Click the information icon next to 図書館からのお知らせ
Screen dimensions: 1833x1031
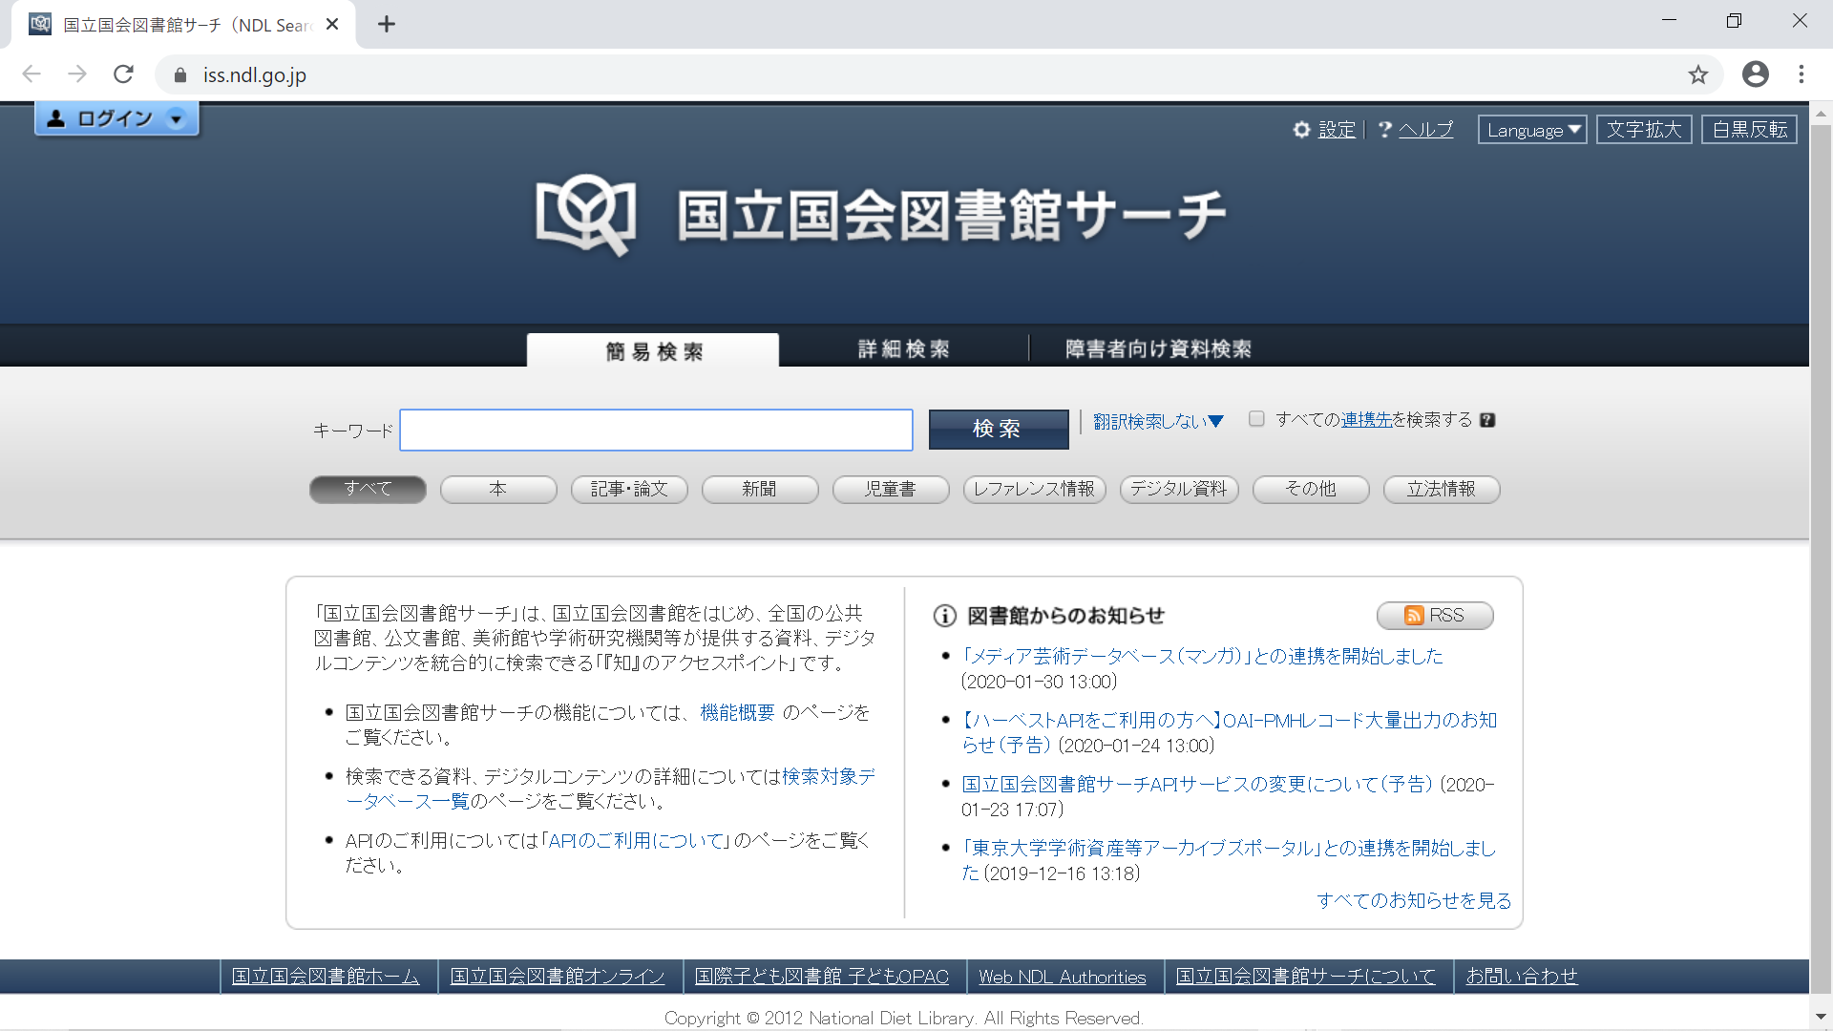[x=945, y=616]
